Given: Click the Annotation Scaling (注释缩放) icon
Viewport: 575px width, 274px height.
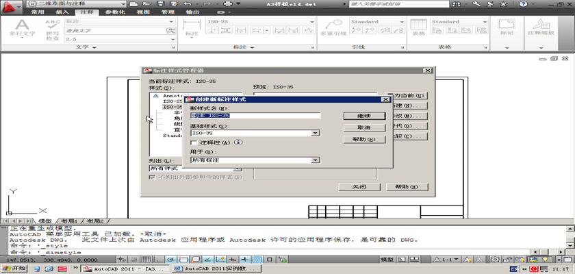Looking at the screenshot, I should (541, 28).
